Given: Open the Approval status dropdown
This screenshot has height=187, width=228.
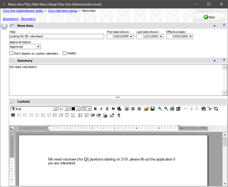Looking at the screenshot, I should click(x=38, y=47).
